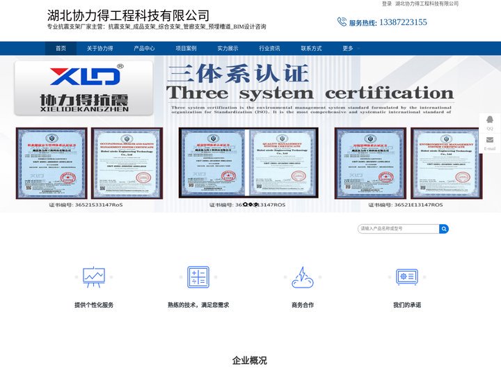Open the 首页 home tab
The image size is (501, 376).
(x=61, y=48)
